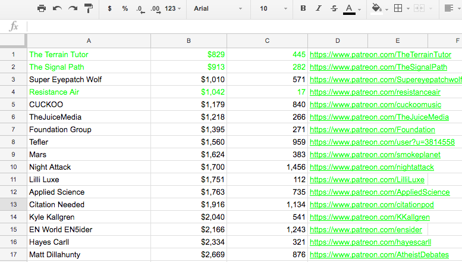
Task: Open the nightattack Patreon link
Action: click(x=372, y=167)
